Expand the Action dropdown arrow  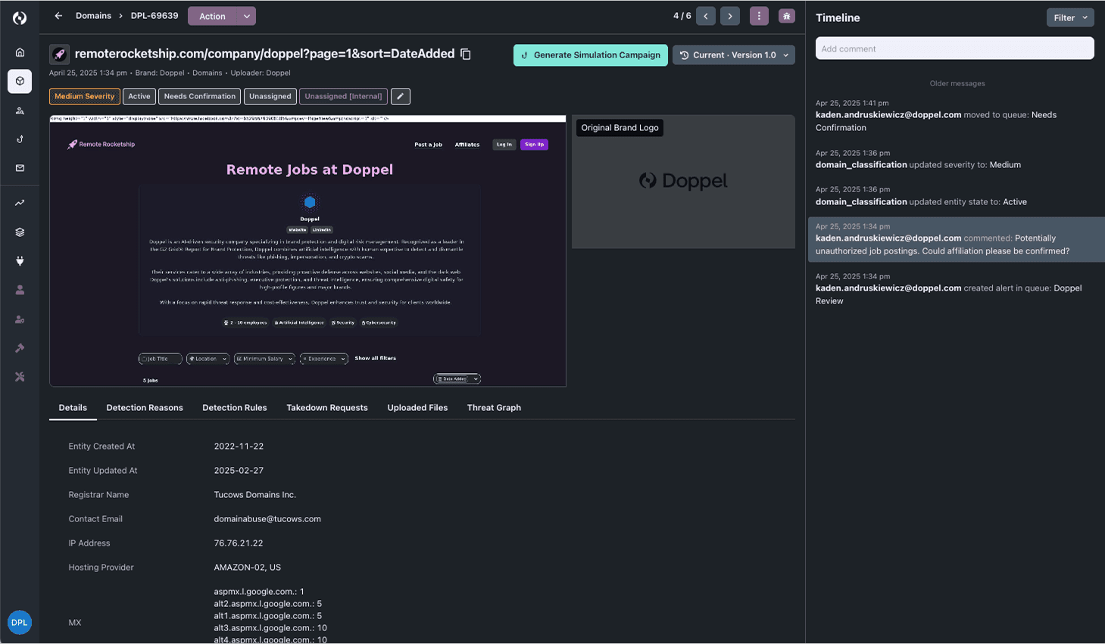[247, 16]
